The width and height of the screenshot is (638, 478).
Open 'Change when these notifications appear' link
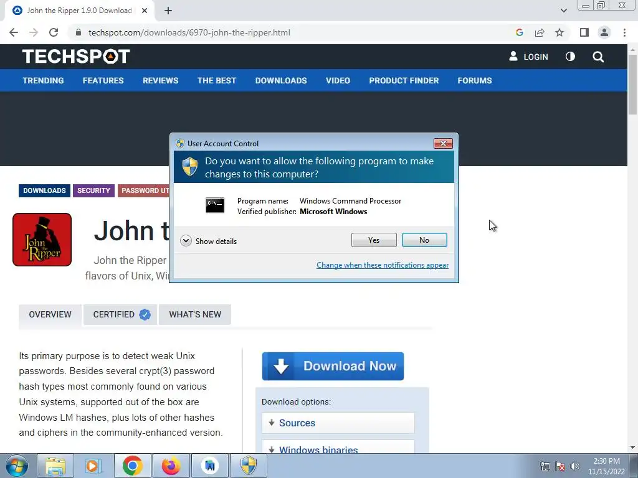[383, 265]
